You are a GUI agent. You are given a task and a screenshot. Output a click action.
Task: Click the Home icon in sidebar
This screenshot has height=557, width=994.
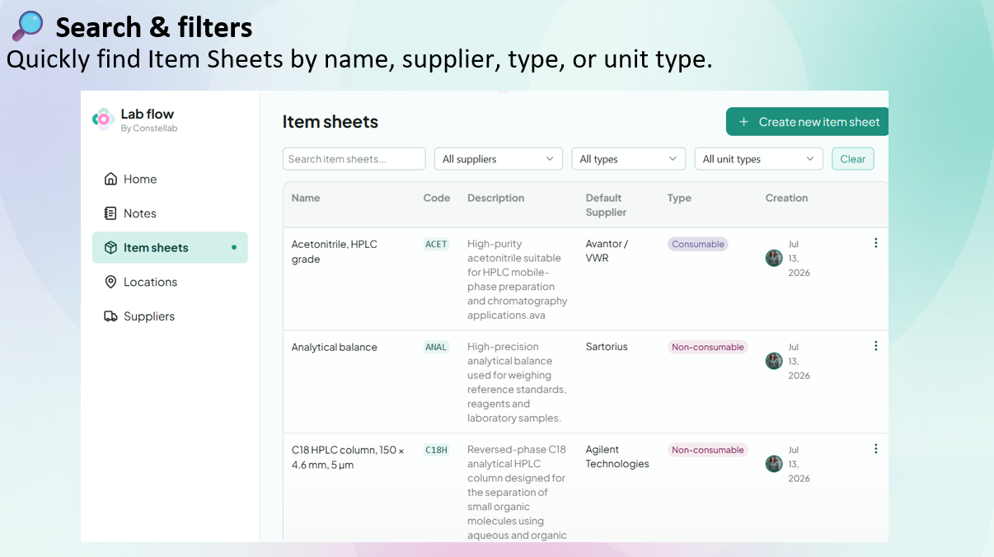(110, 179)
